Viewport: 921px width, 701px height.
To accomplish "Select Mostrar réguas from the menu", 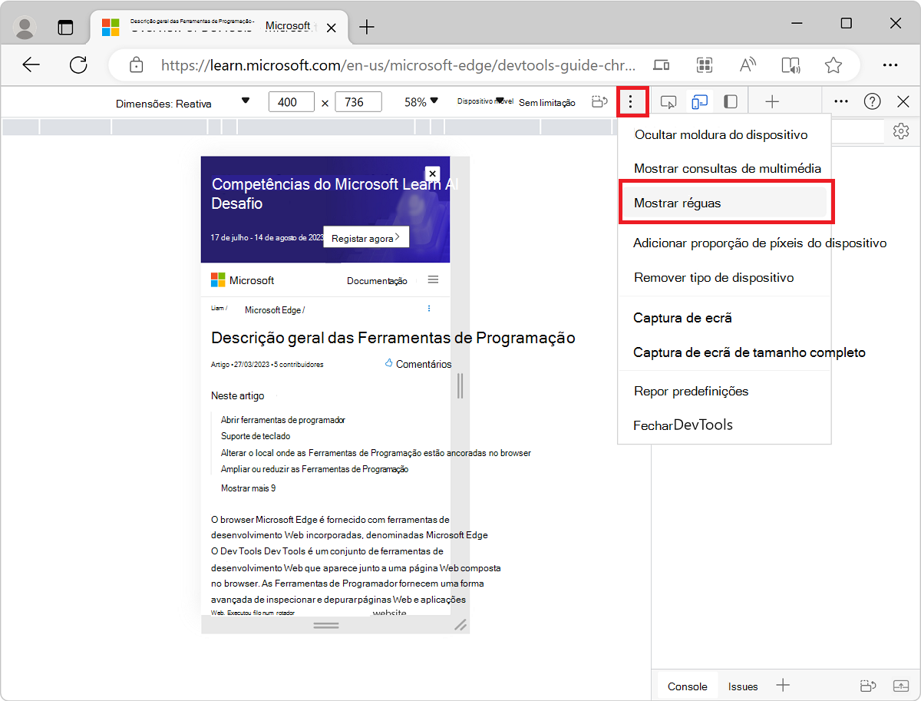I will point(680,202).
